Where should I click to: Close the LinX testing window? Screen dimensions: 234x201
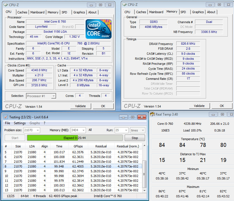pos(142,117)
